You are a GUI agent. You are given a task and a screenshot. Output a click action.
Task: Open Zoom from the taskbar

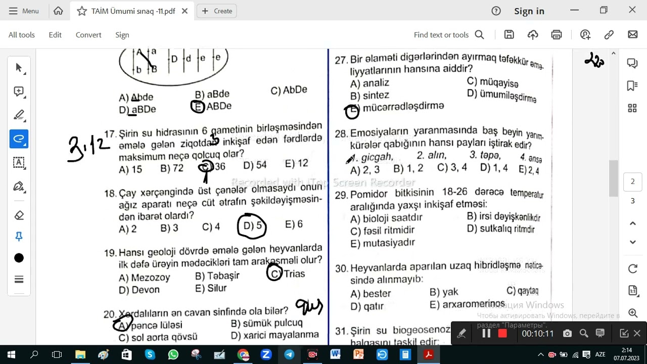[266, 354]
